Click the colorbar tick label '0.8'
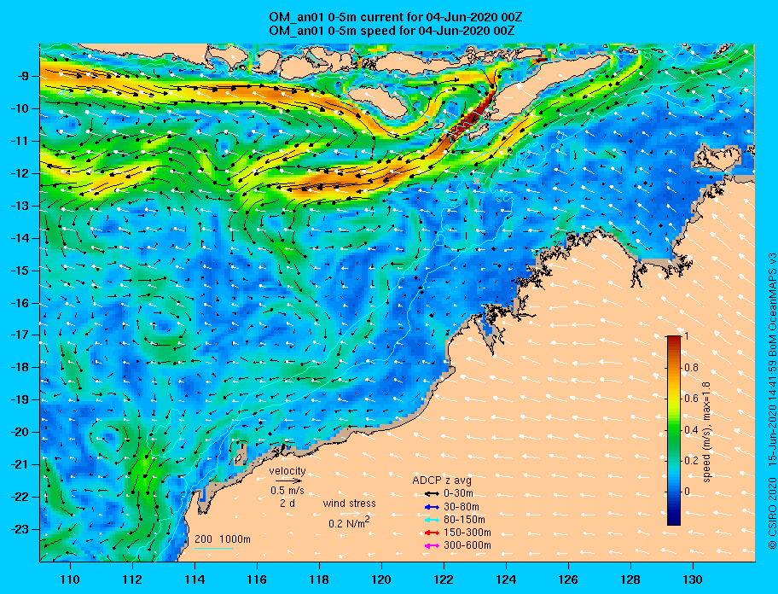Image resolution: width=778 pixels, height=594 pixels. point(691,368)
